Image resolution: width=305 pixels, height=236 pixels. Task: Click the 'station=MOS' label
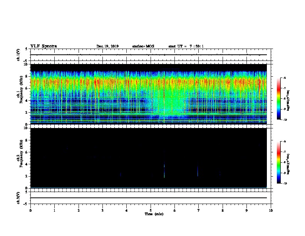click(x=143, y=46)
